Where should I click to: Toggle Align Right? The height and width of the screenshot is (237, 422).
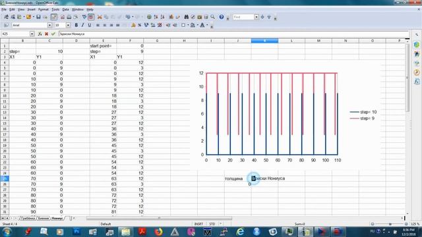(x=111, y=25)
